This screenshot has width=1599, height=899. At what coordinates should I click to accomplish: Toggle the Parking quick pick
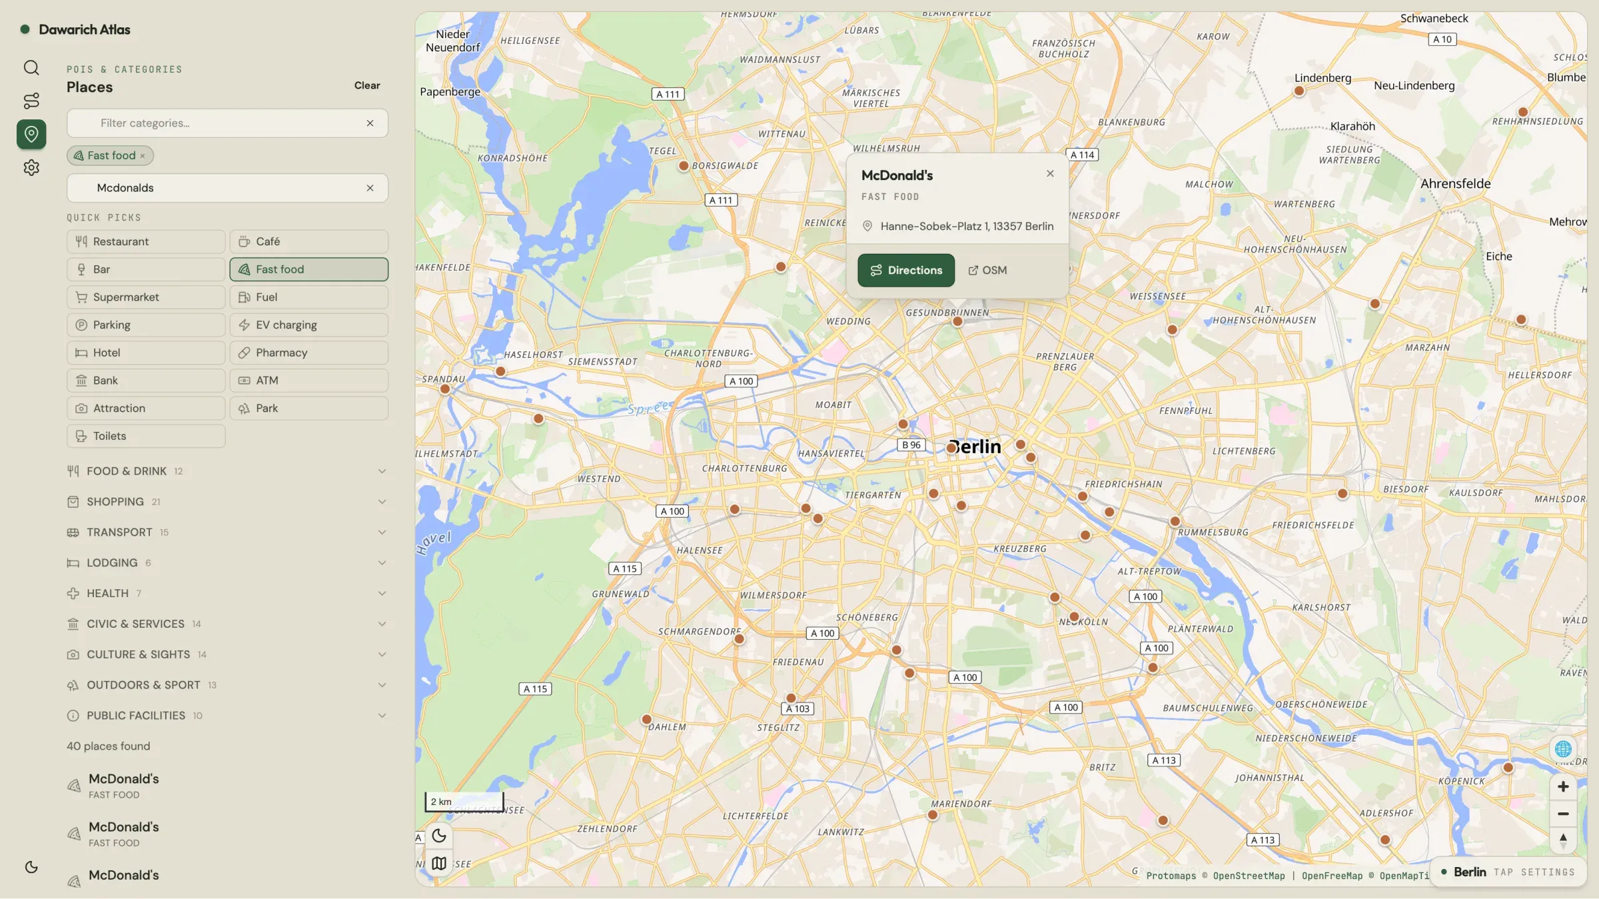click(146, 325)
